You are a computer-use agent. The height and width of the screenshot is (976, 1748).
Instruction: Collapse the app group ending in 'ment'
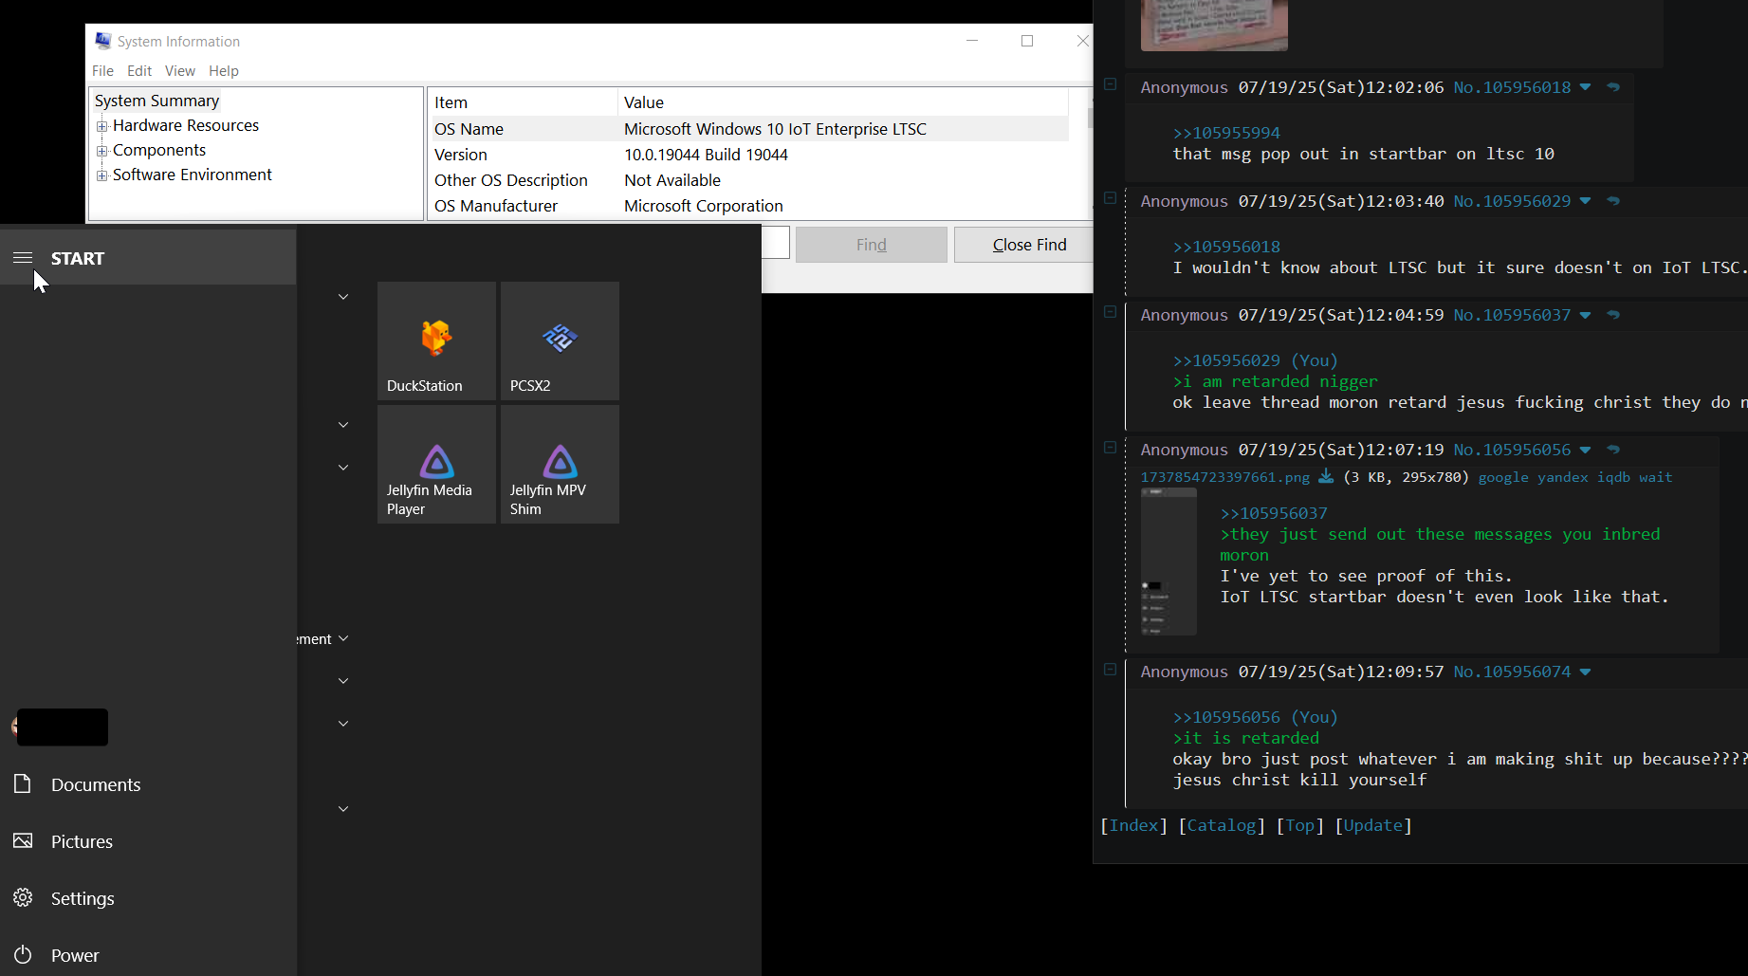point(343,638)
